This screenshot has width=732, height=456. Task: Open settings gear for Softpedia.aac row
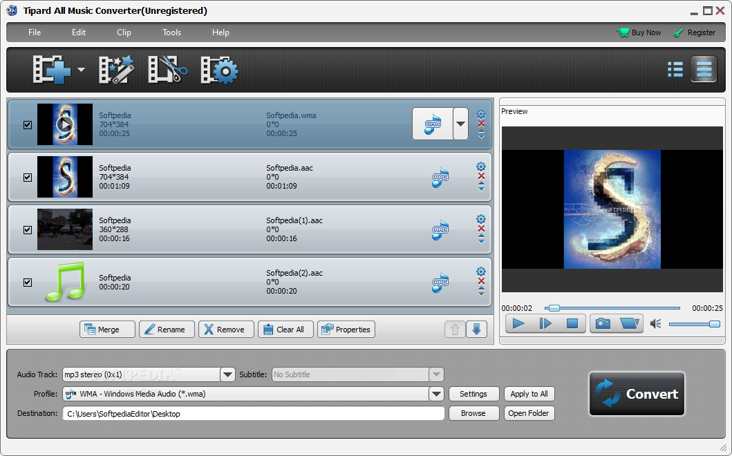[x=481, y=167]
